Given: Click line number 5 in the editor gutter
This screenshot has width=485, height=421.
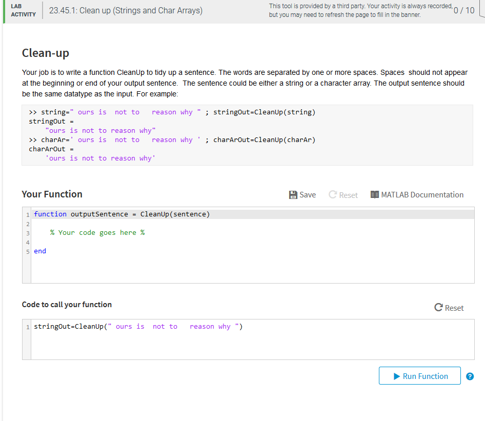Looking at the screenshot, I should (28, 251).
